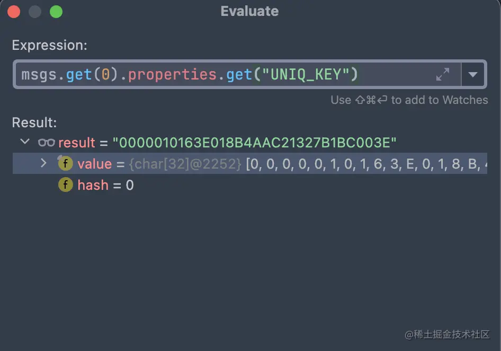Select the result string value text

point(254,143)
